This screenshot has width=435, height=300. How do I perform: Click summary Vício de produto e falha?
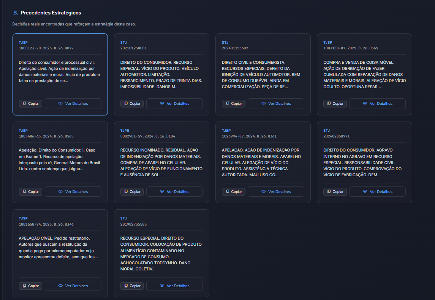click(59, 71)
